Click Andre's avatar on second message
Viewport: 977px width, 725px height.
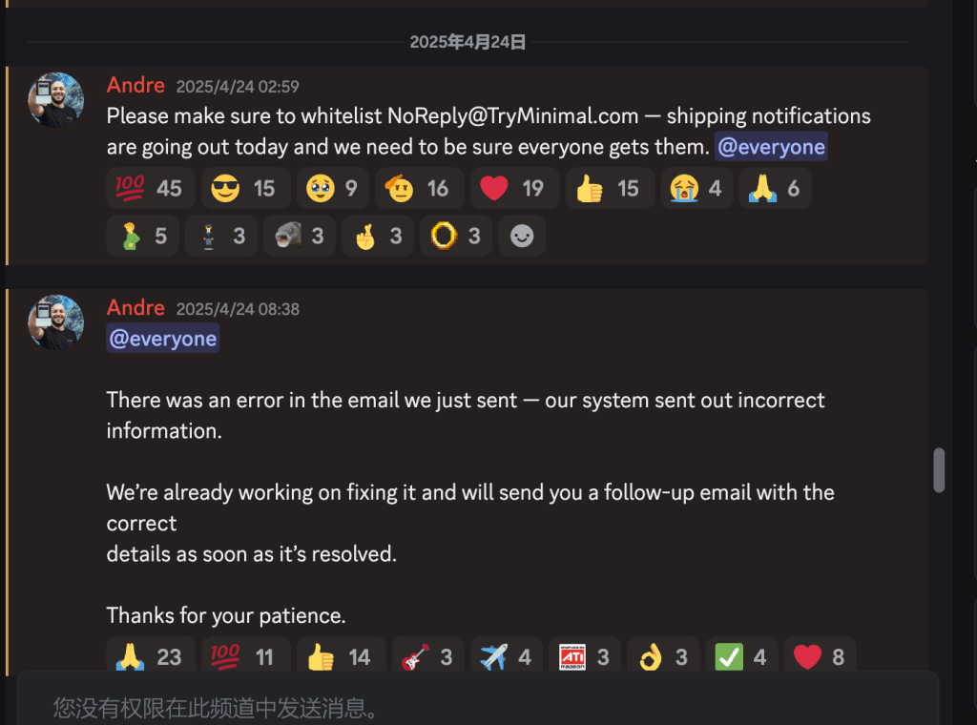[x=56, y=322]
